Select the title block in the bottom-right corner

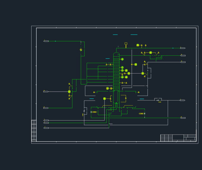click(178, 138)
